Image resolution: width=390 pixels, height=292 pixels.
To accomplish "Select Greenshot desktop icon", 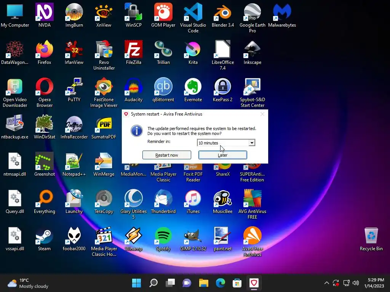I will [45, 164].
